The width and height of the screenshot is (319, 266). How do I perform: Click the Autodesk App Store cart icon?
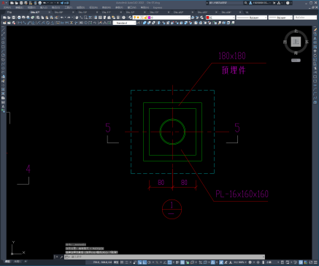pyautogui.click(x=274, y=3)
